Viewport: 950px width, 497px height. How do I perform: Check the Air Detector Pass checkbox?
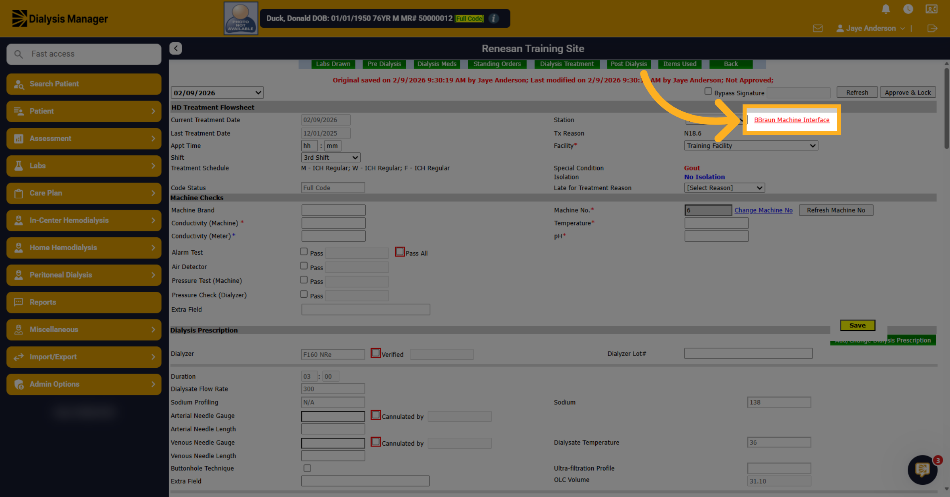(304, 266)
